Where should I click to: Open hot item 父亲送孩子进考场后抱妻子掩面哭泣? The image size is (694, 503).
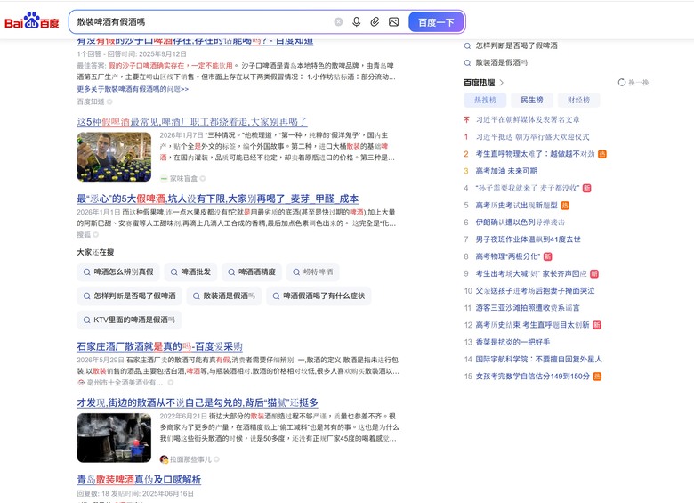pos(535,291)
